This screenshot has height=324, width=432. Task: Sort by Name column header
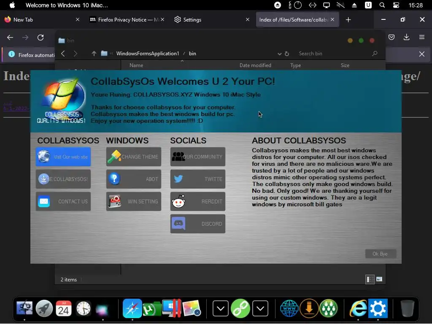(136, 65)
